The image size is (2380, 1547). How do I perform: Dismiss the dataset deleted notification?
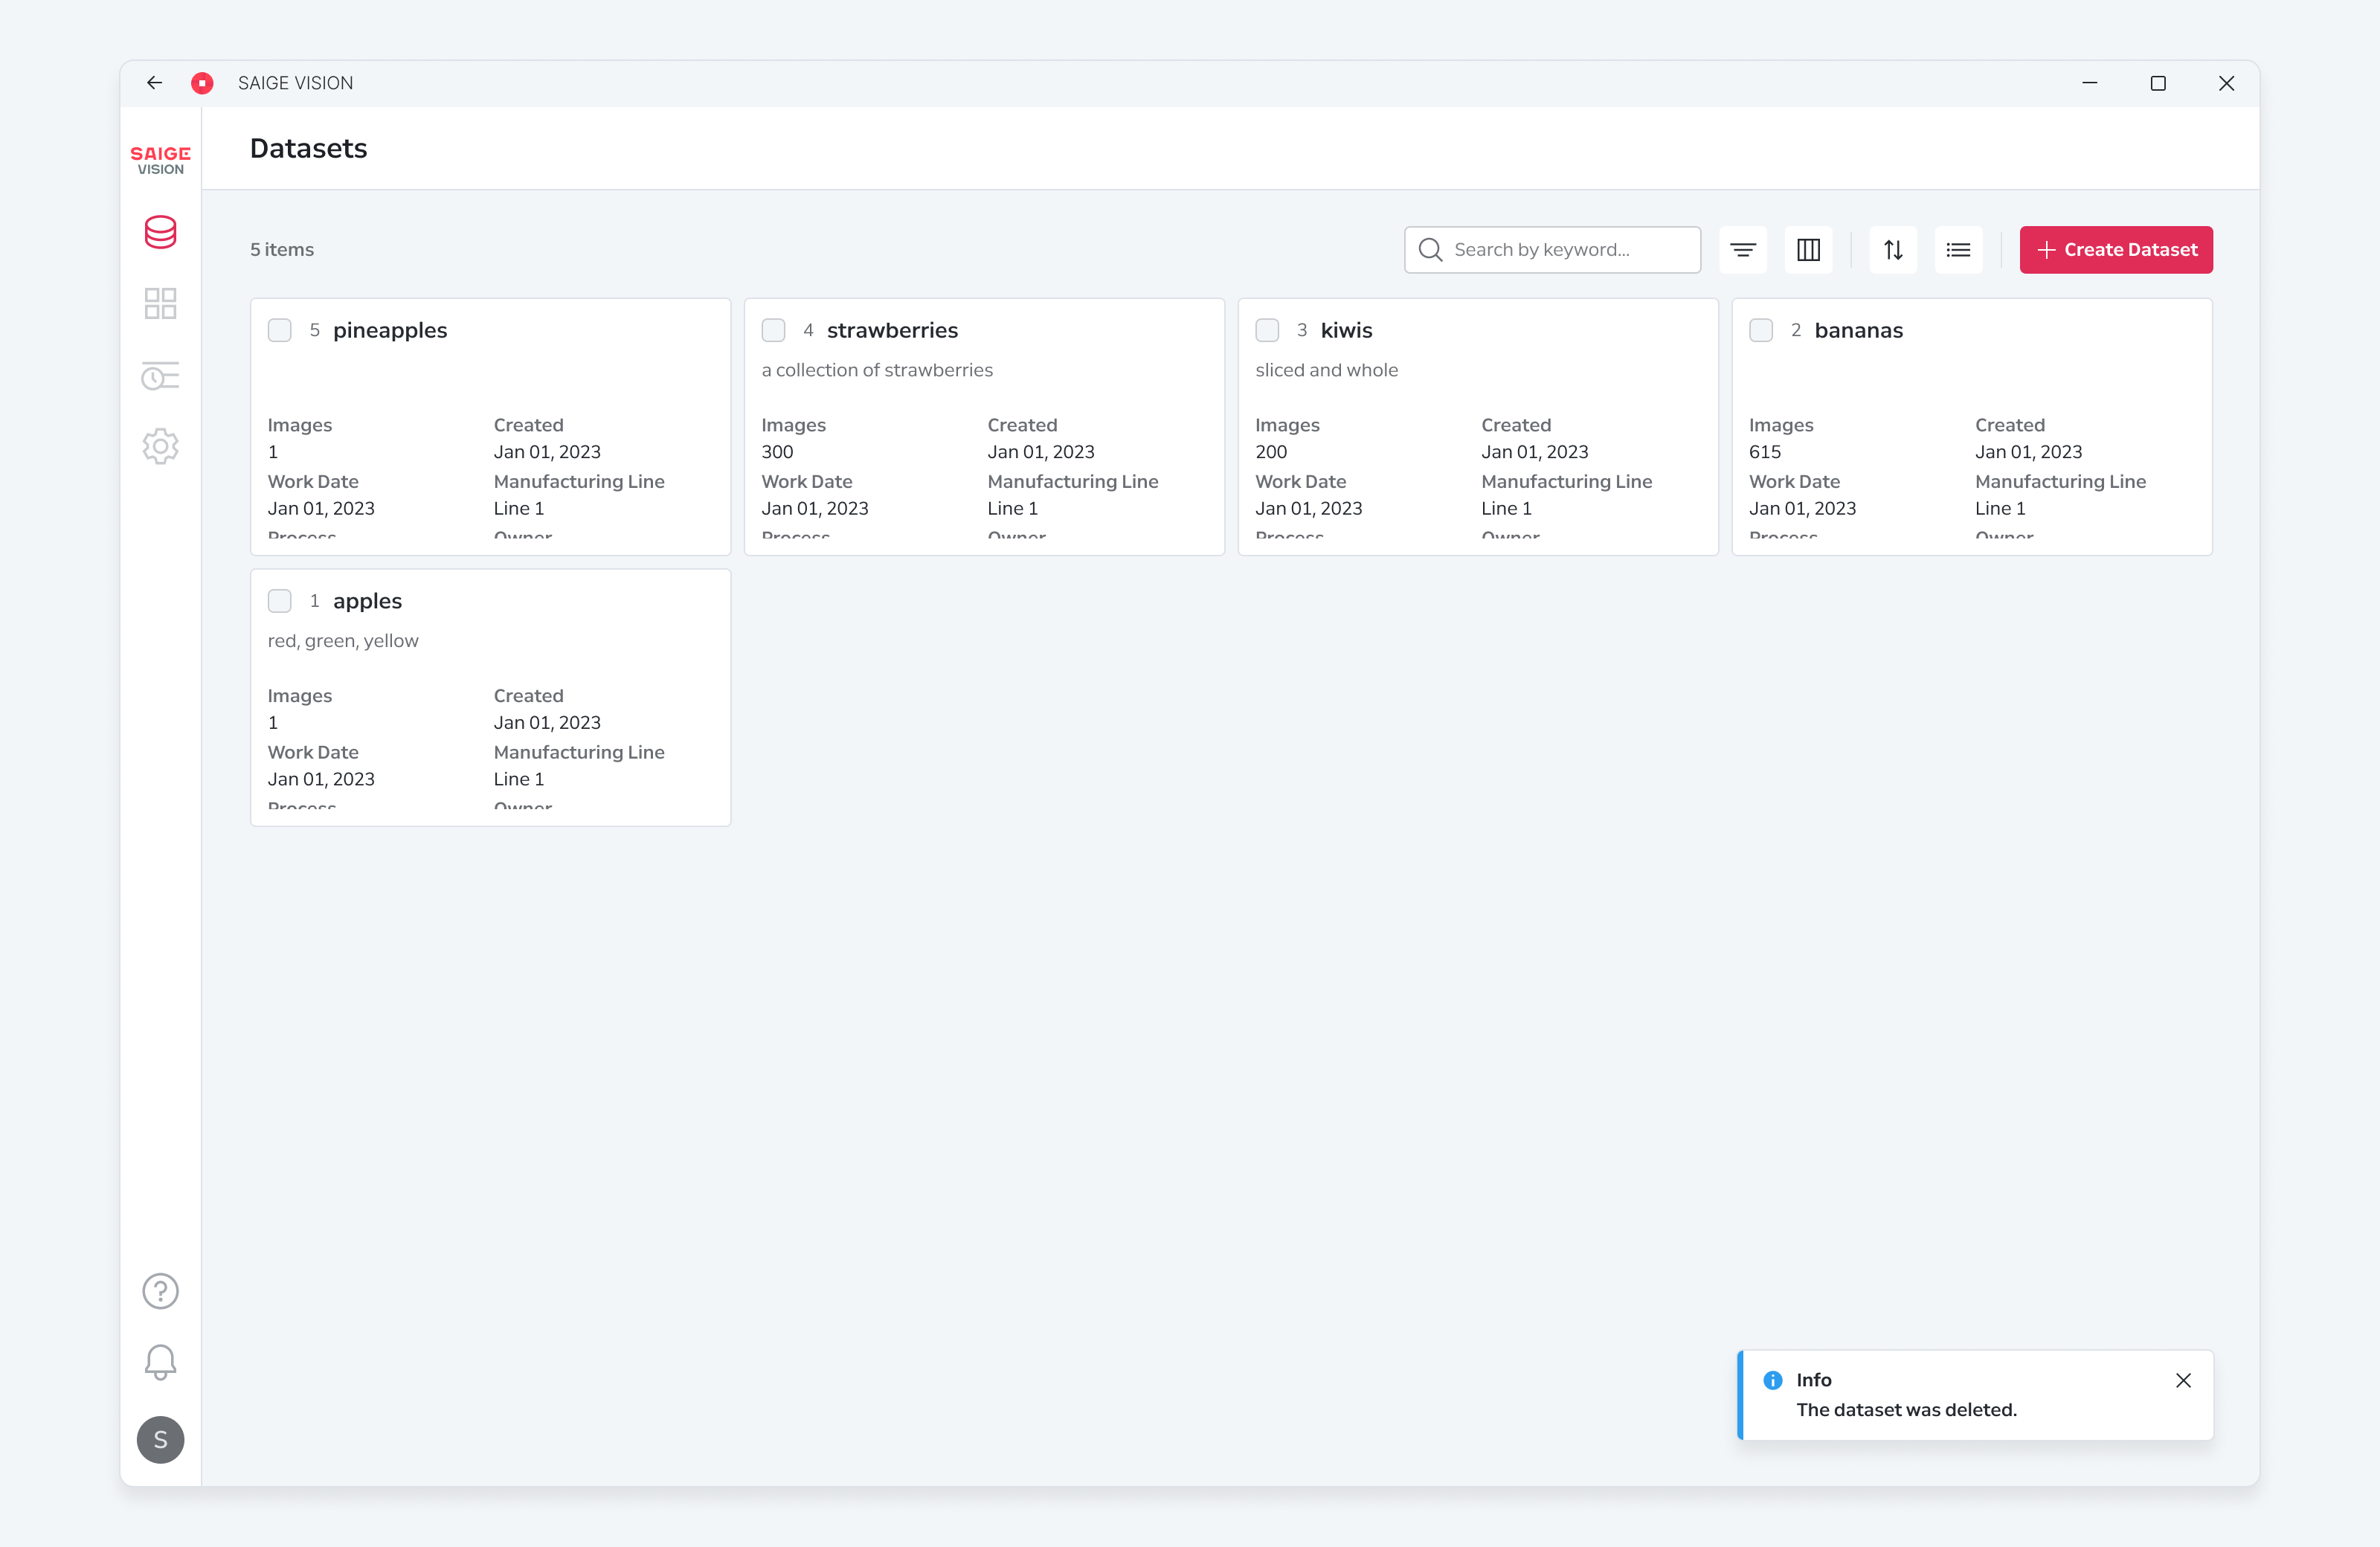click(x=2183, y=1380)
